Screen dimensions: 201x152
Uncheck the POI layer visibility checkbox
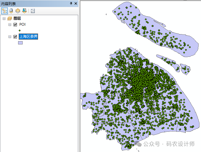coord(15,25)
